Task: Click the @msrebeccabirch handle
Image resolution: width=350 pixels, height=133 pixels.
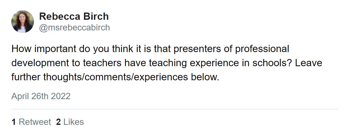Action: (x=75, y=28)
